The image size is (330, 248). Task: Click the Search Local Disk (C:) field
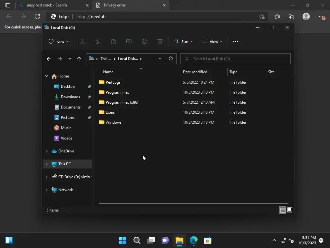point(236,59)
